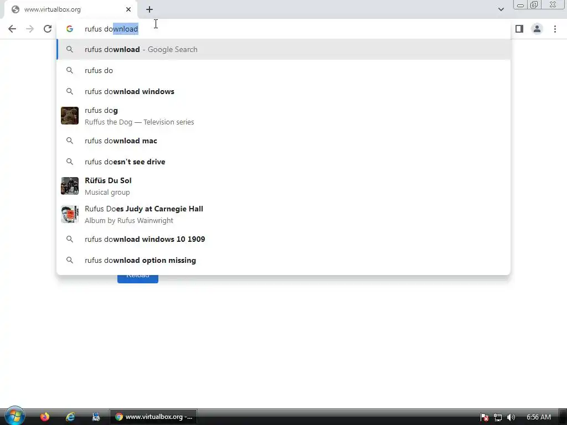Go back with the browser back arrow
Viewport: 567px width, 425px height.
[12, 29]
